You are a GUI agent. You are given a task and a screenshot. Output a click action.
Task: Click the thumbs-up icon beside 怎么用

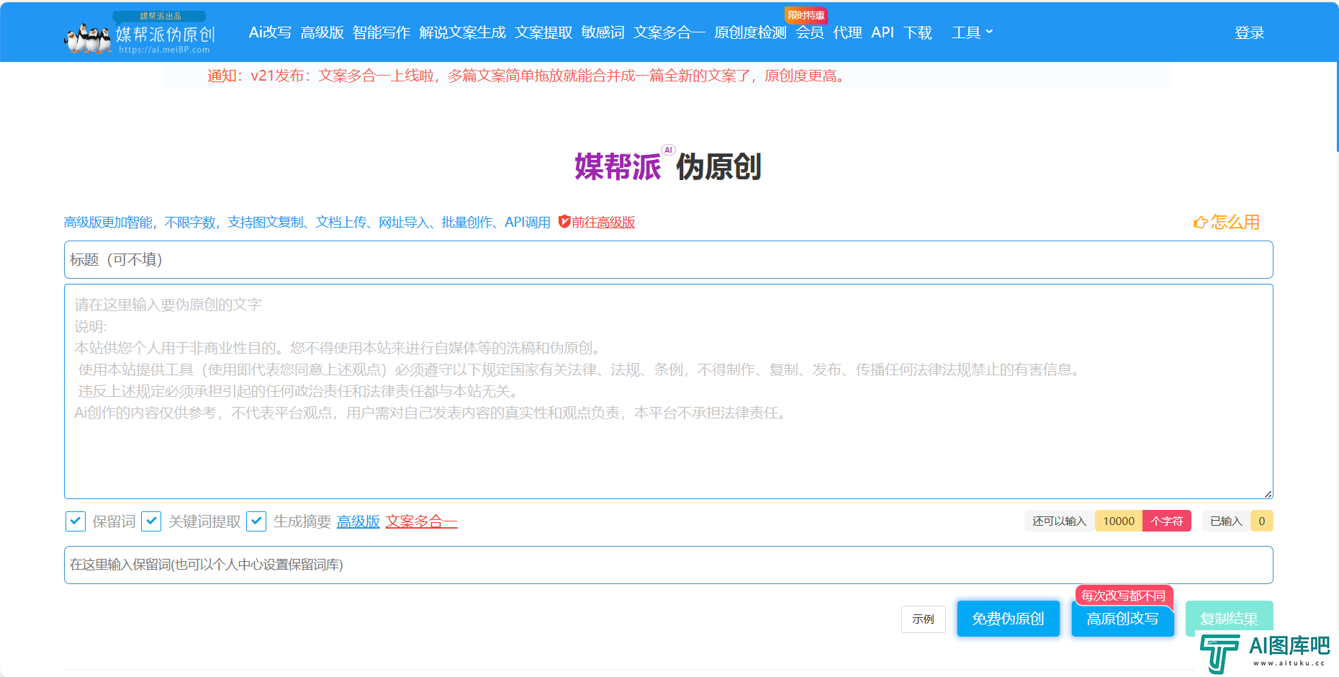click(x=1200, y=223)
